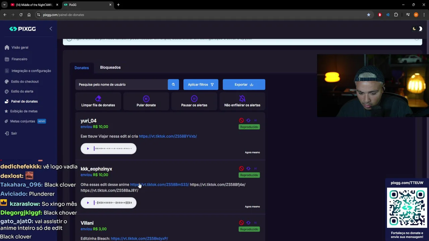Open the browser media control icon
Screen dimensions: 429x241
point(408,15)
